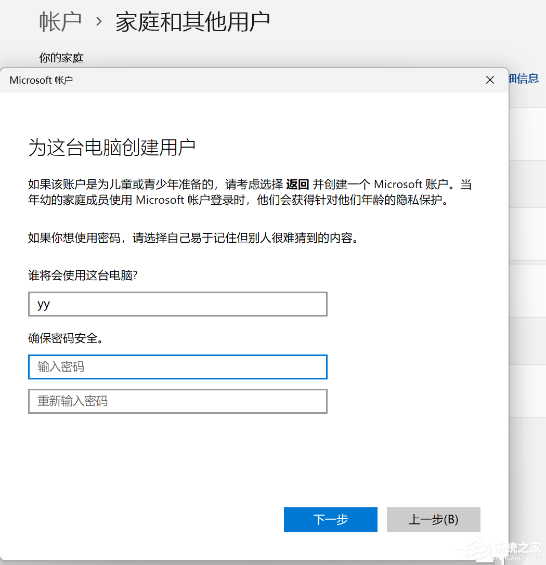Click the 谁将会使用这台电脑? label
This screenshot has width=546, height=565.
click(82, 275)
